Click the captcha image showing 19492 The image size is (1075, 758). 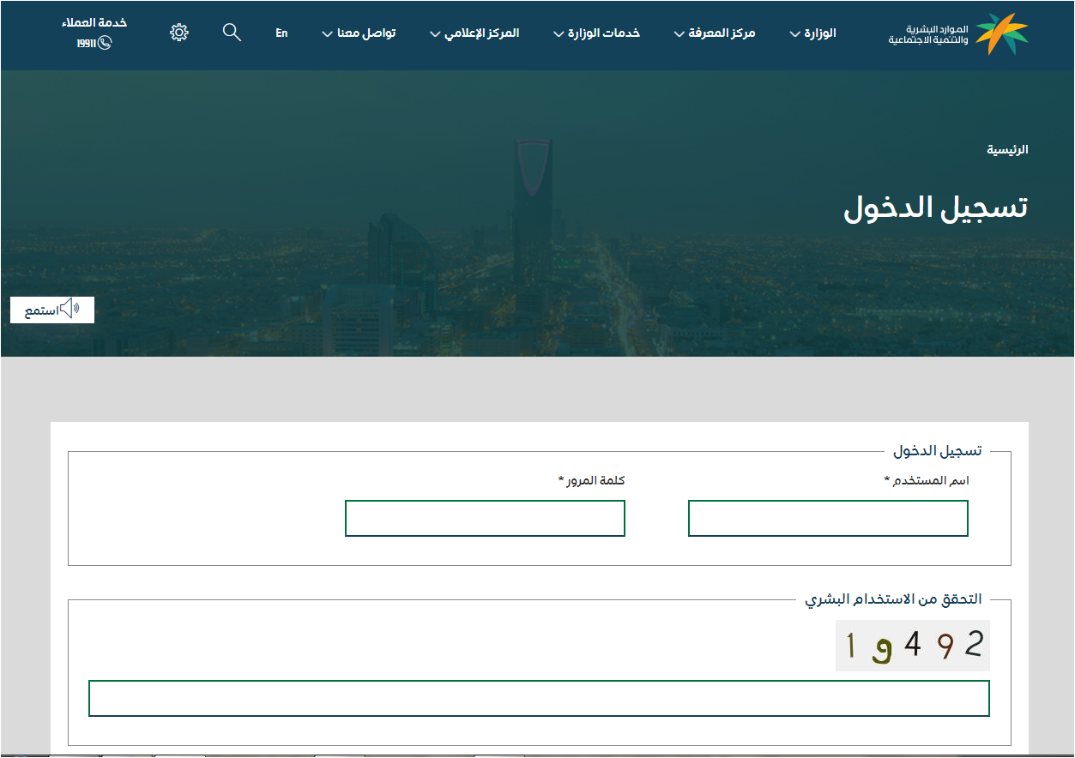click(x=913, y=646)
